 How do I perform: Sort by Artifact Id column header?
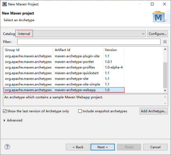point(78,50)
